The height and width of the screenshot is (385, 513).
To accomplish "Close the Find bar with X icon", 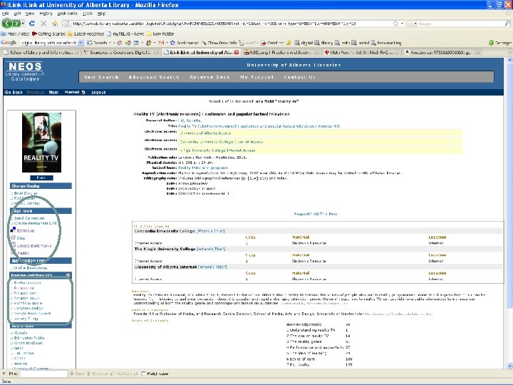I will point(5,373).
